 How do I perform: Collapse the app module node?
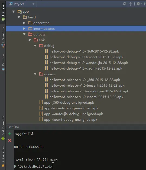(14, 11)
